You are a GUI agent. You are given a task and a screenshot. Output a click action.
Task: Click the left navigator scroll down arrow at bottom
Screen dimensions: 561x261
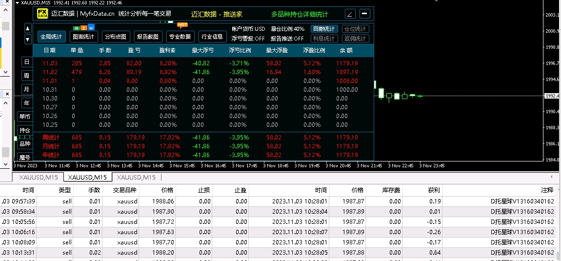pyautogui.click(x=5, y=164)
